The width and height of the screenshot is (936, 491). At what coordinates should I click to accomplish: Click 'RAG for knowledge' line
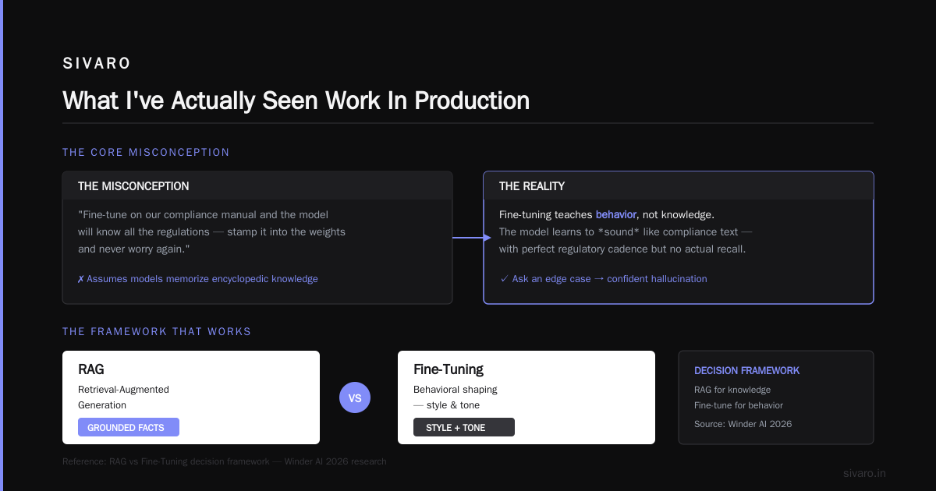click(x=732, y=389)
